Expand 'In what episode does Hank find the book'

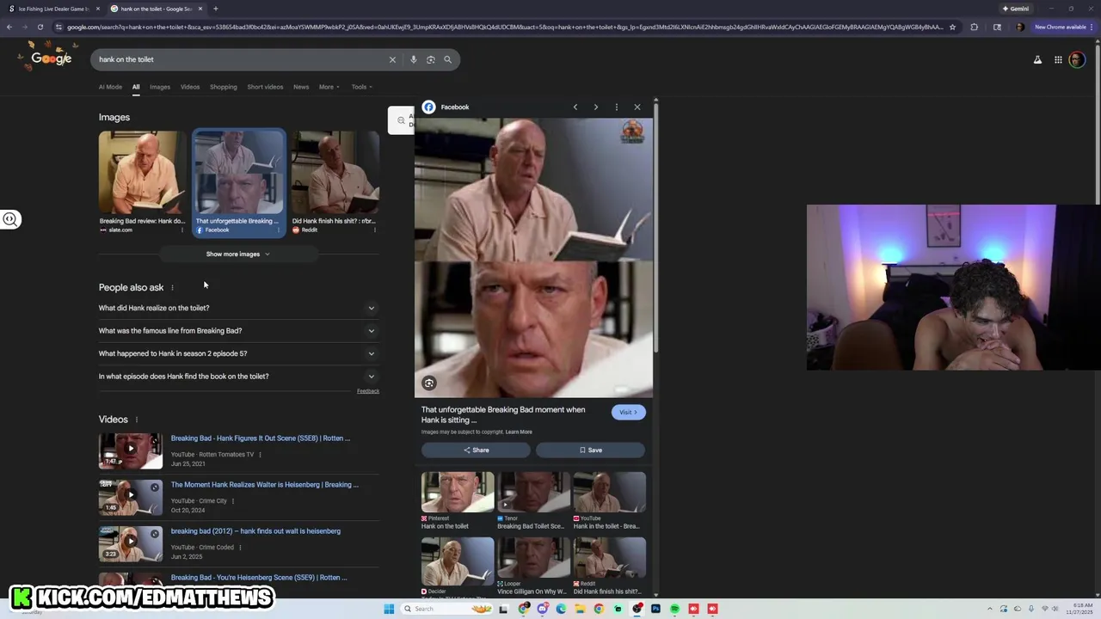pyautogui.click(x=238, y=376)
